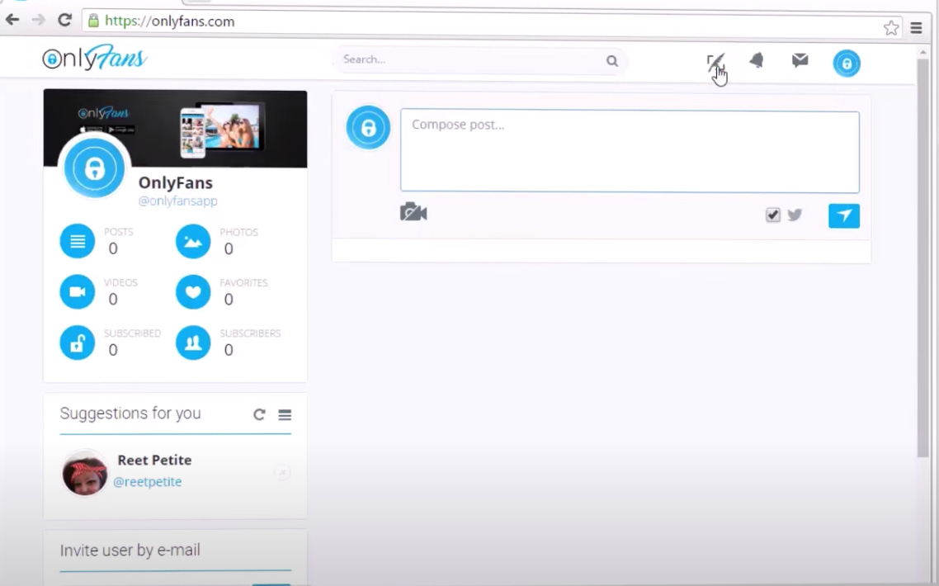Image resolution: width=939 pixels, height=586 pixels.
Task: Click the VIDEOS label
Action: 121,283
